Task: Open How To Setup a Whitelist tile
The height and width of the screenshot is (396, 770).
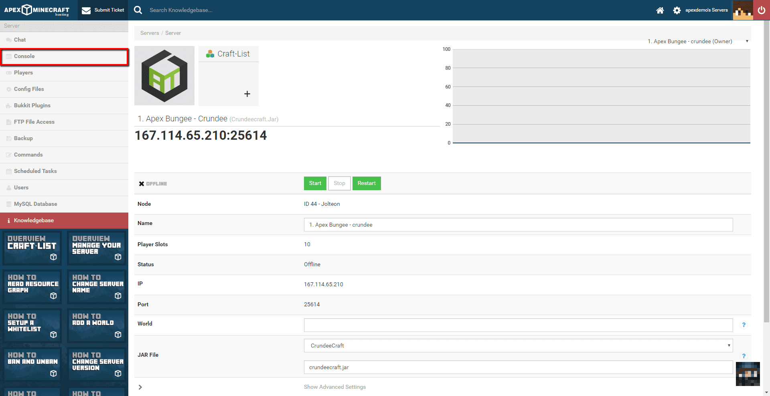Action: click(x=32, y=326)
